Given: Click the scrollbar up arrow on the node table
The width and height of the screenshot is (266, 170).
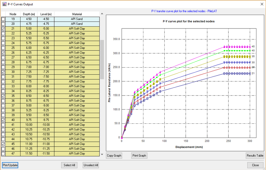Looking at the screenshot, I should tap(102, 14).
